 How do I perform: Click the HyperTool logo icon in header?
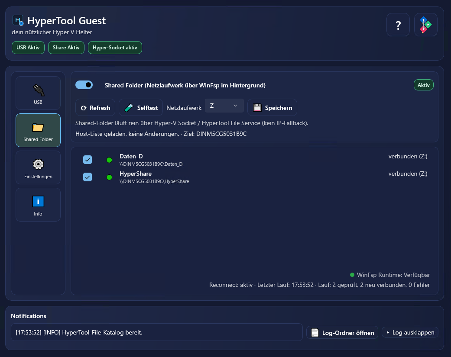(18, 20)
